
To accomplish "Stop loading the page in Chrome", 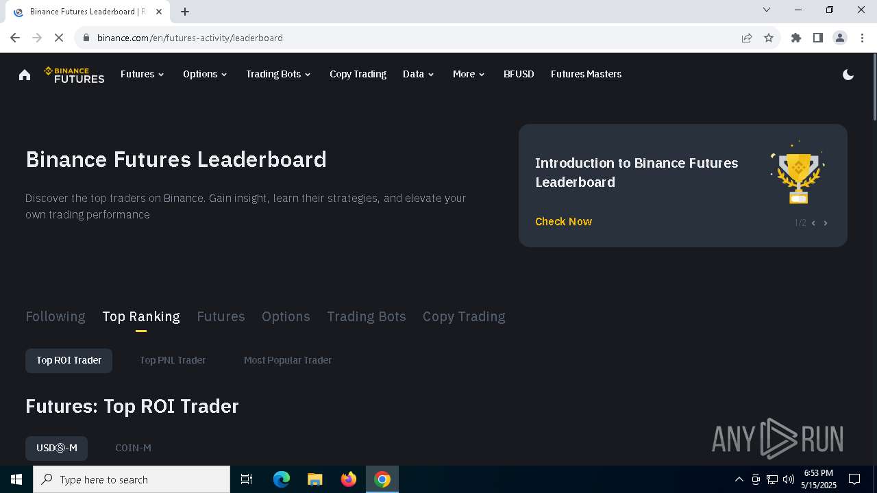I will 59,38.
